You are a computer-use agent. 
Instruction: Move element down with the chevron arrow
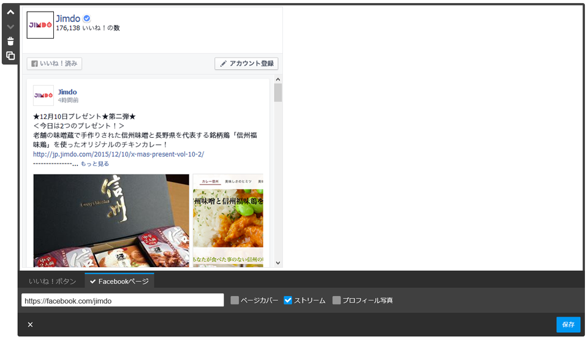[10, 26]
